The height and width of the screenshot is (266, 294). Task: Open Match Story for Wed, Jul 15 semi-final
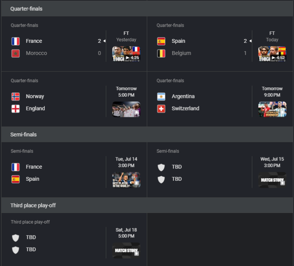click(x=272, y=180)
